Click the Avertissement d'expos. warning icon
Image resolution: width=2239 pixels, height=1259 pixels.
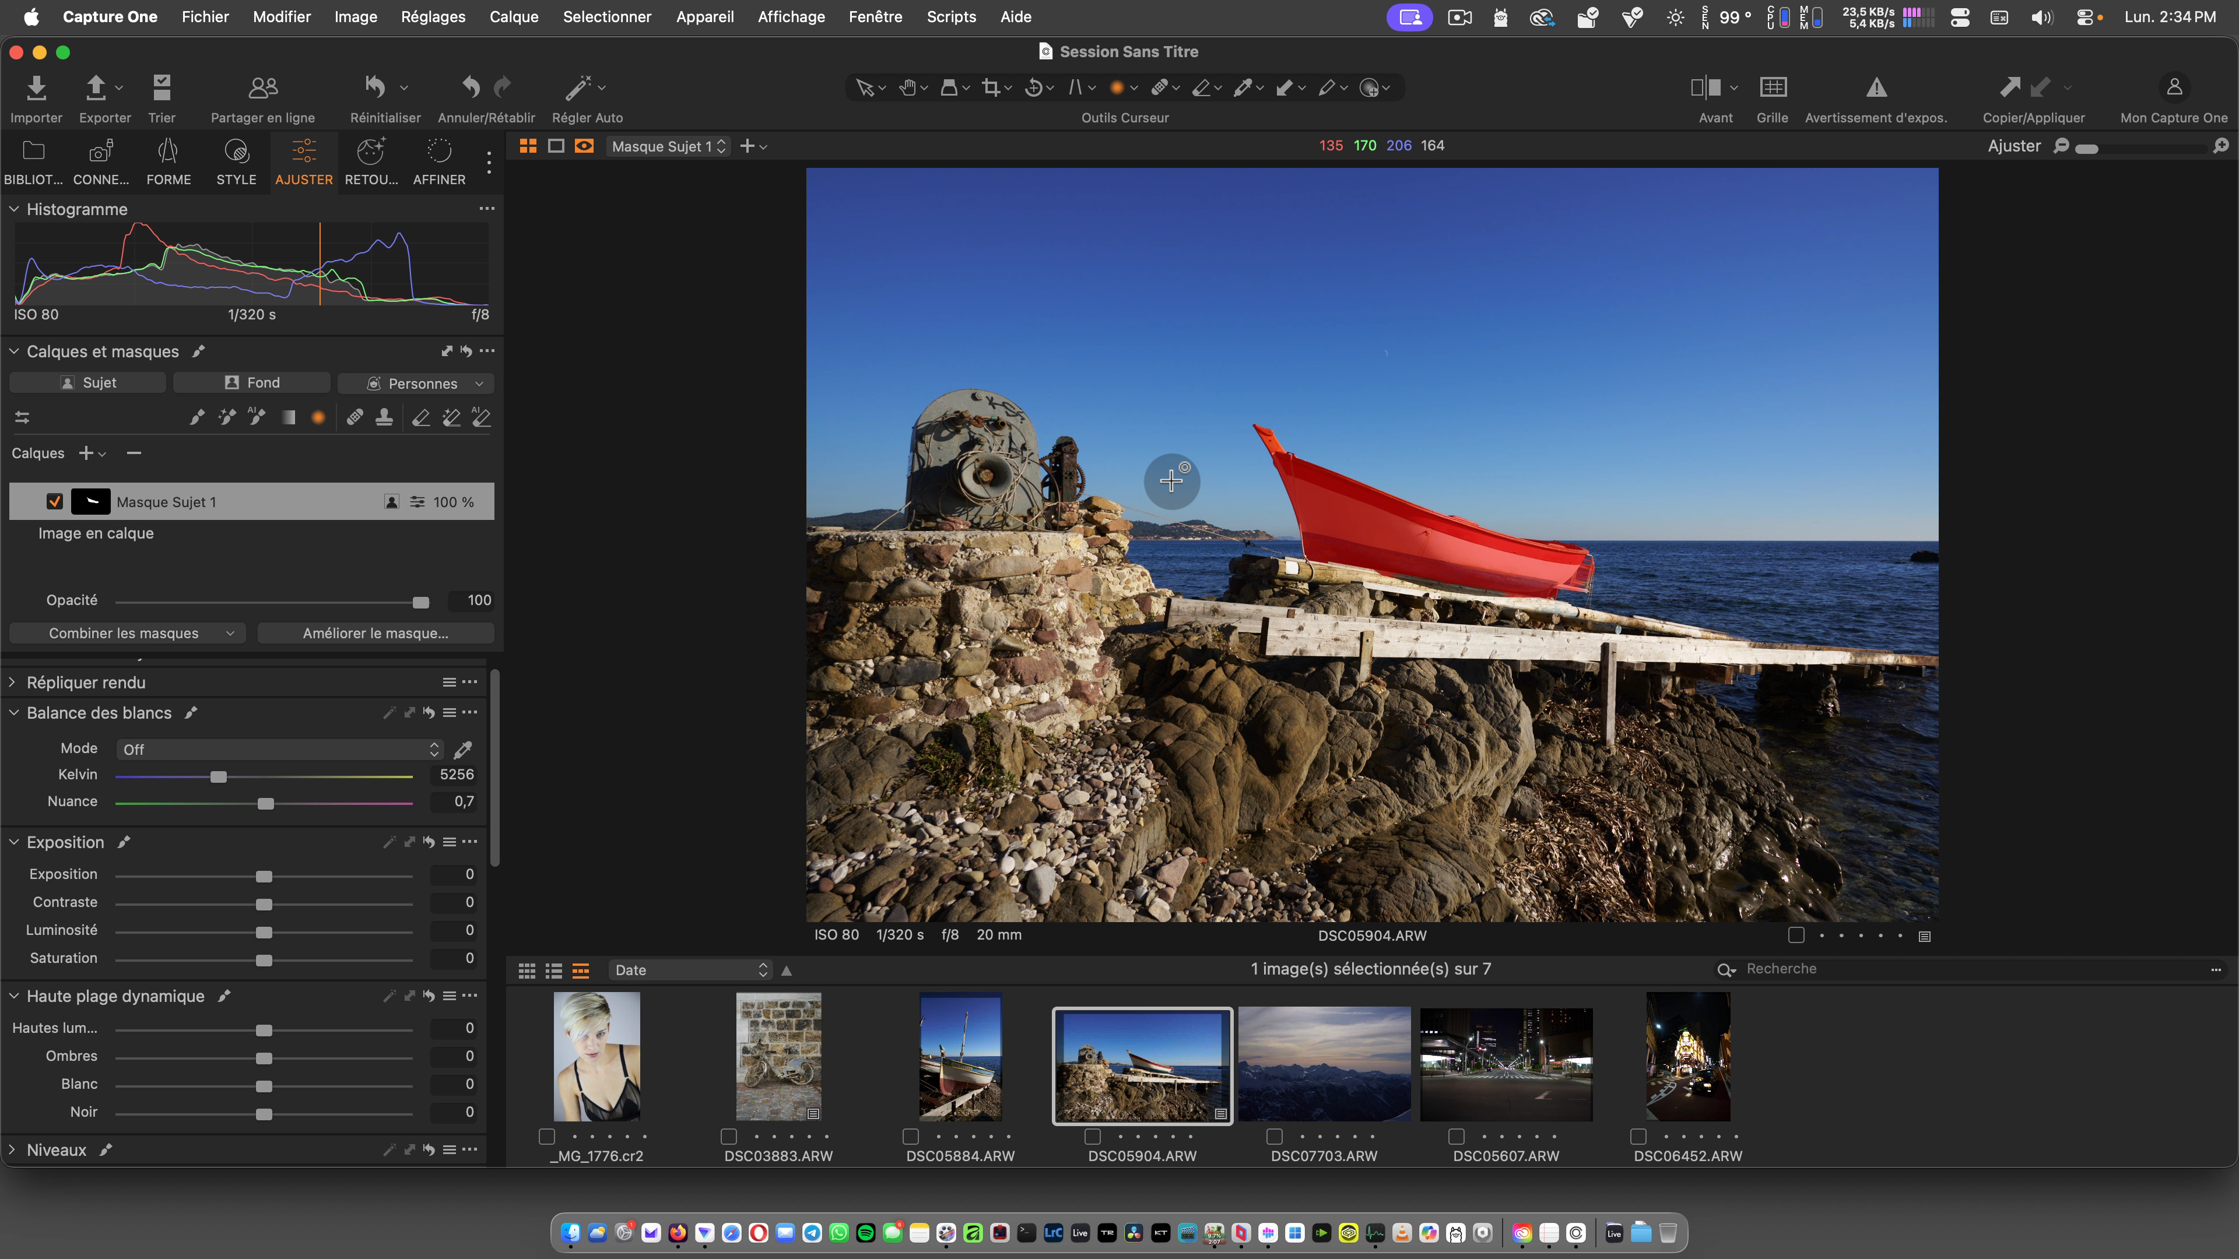pyautogui.click(x=1876, y=88)
